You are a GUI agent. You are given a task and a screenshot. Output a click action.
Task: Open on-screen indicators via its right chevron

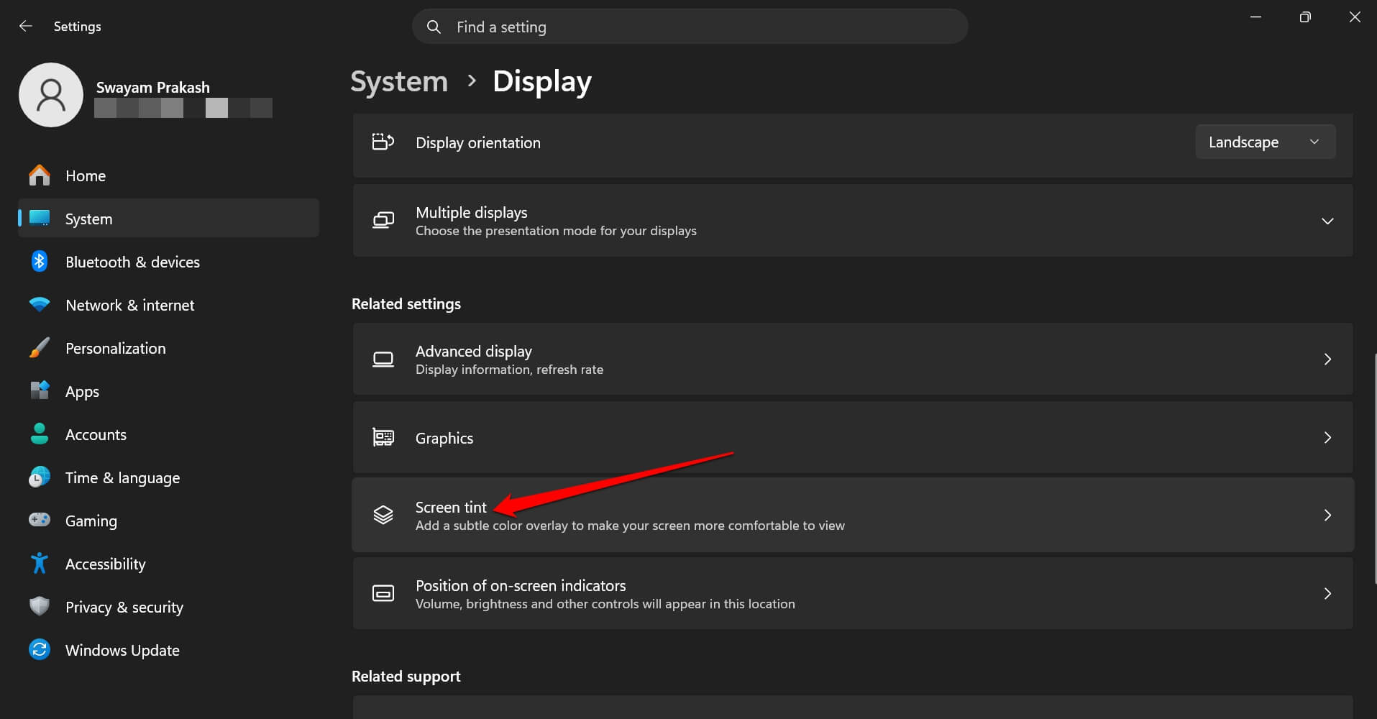point(1327,593)
